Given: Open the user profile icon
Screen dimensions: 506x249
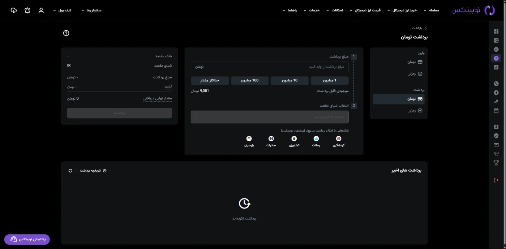Looking at the screenshot, I should [41, 10].
